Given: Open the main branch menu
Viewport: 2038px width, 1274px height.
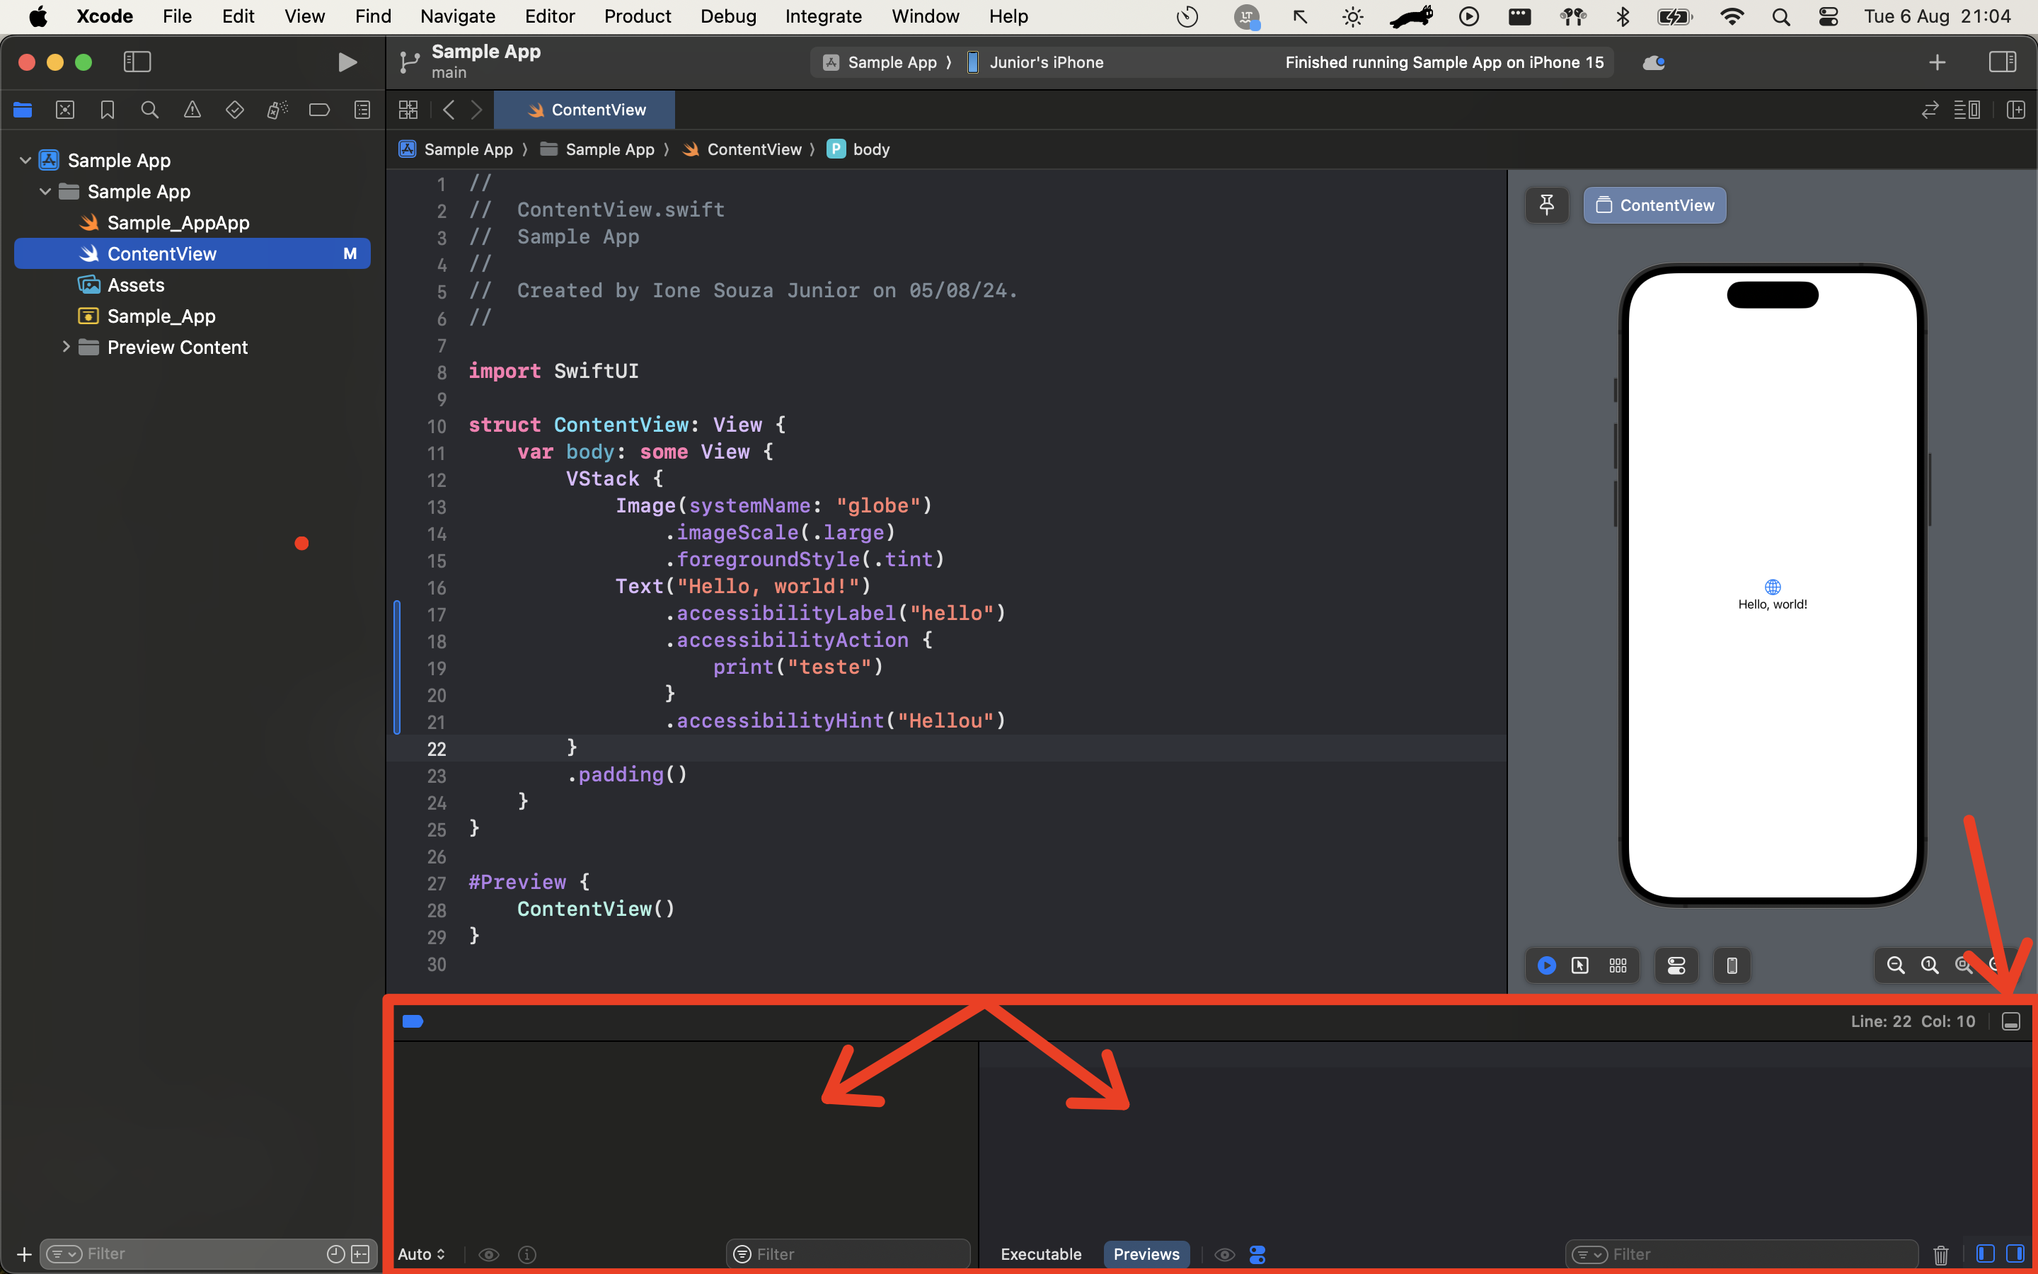Looking at the screenshot, I should (x=449, y=72).
